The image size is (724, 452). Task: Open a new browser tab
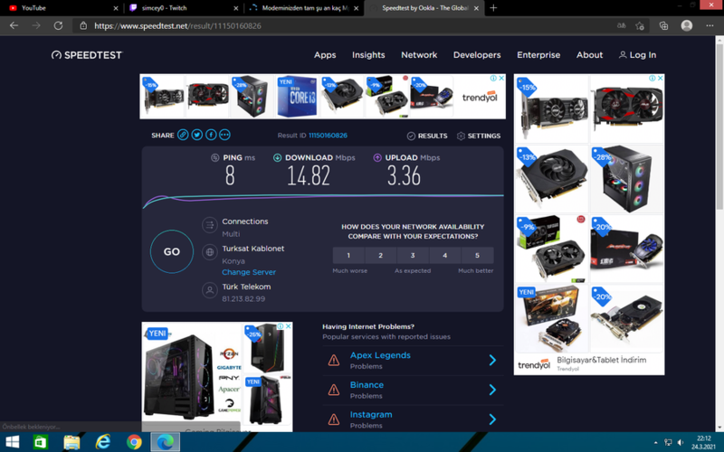(493, 8)
